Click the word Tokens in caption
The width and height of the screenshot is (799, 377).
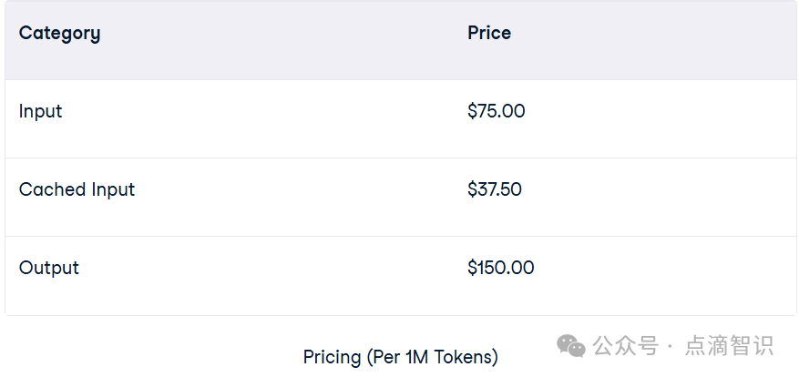click(x=464, y=357)
